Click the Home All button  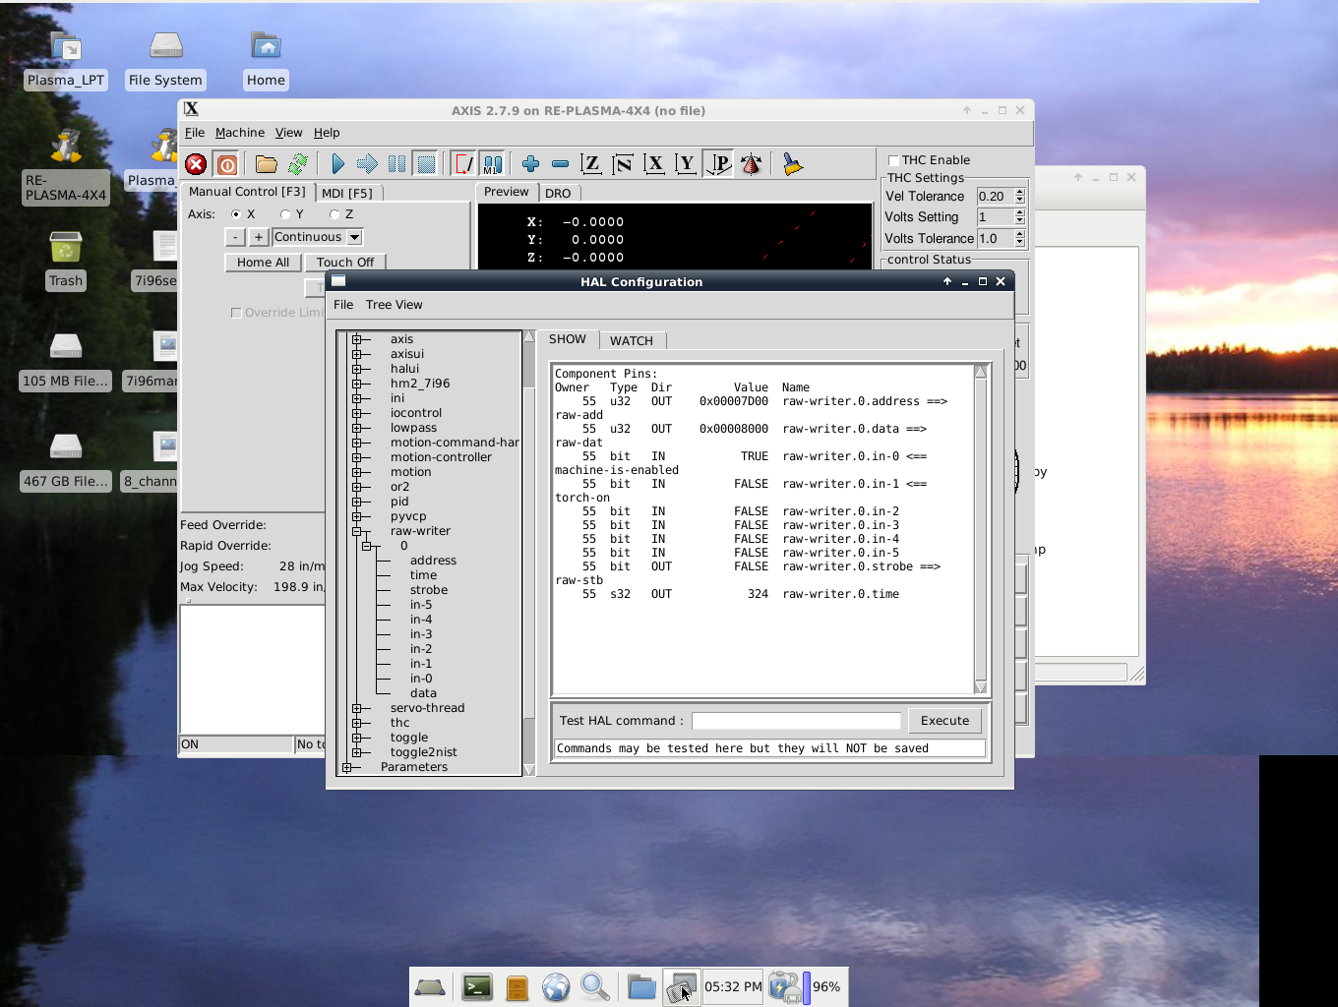(x=263, y=263)
